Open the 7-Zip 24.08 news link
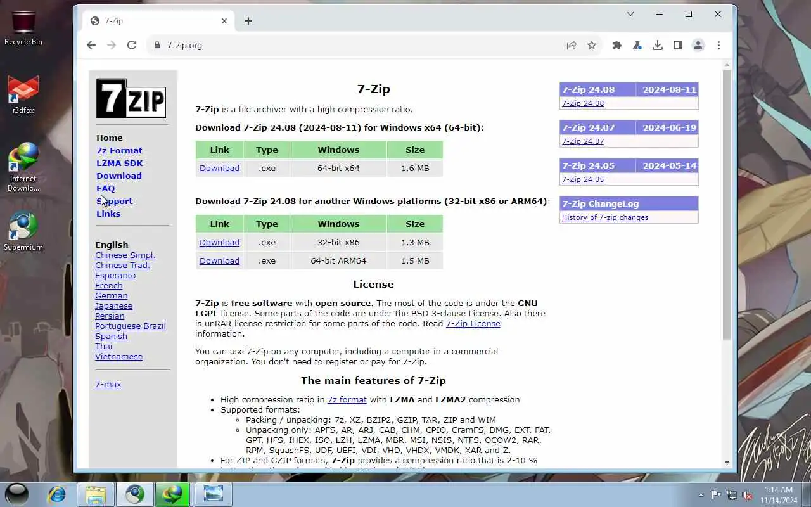811x507 pixels. click(583, 103)
